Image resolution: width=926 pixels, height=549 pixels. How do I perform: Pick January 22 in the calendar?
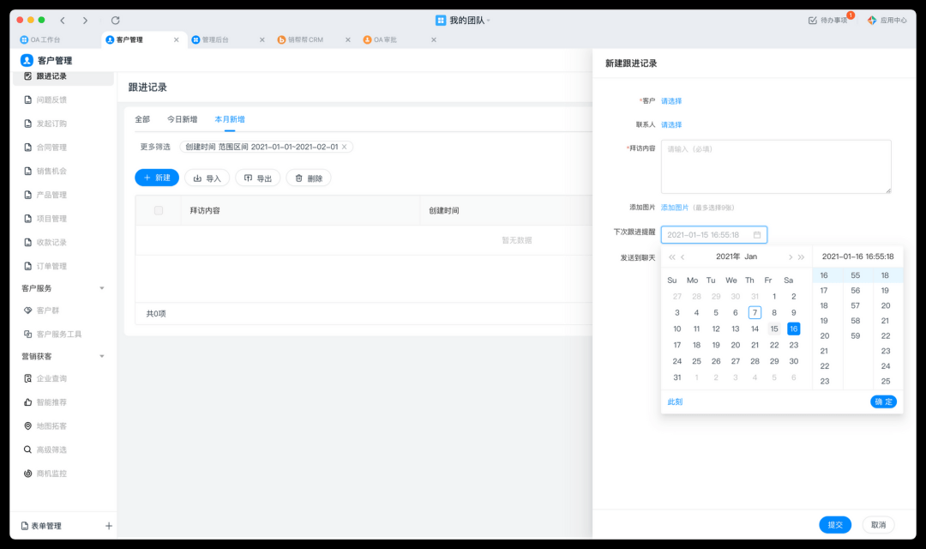[774, 345]
